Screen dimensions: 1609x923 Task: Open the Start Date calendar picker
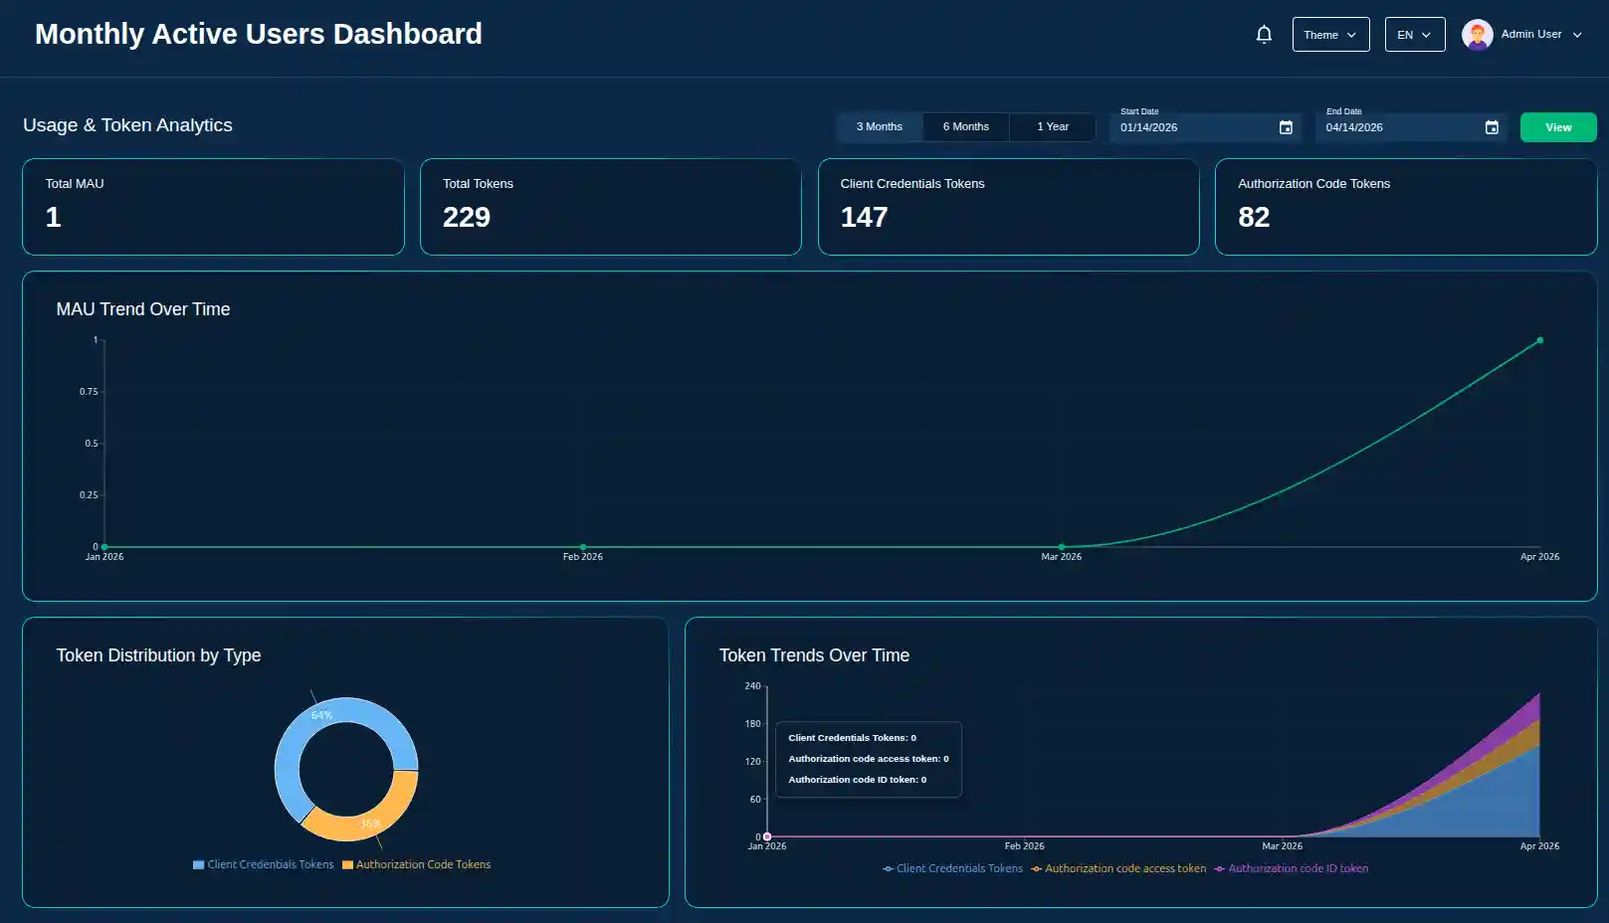click(1286, 127)
